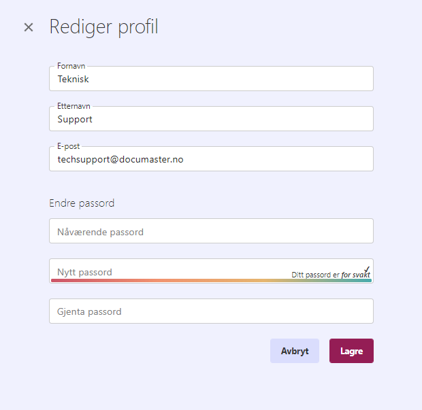Click the teal end of the strength bar
Viewport: 422px width, 410px height.
[366, 280]
